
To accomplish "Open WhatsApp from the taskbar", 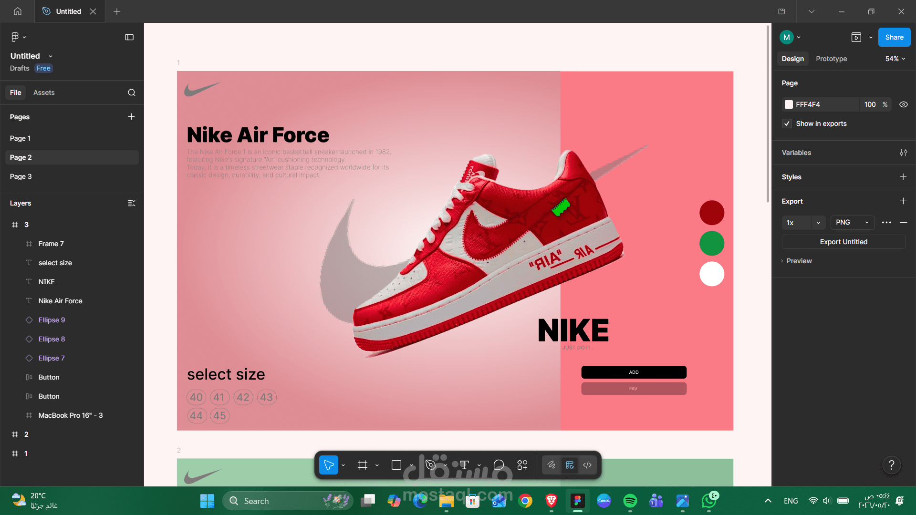I will [709, 501].
